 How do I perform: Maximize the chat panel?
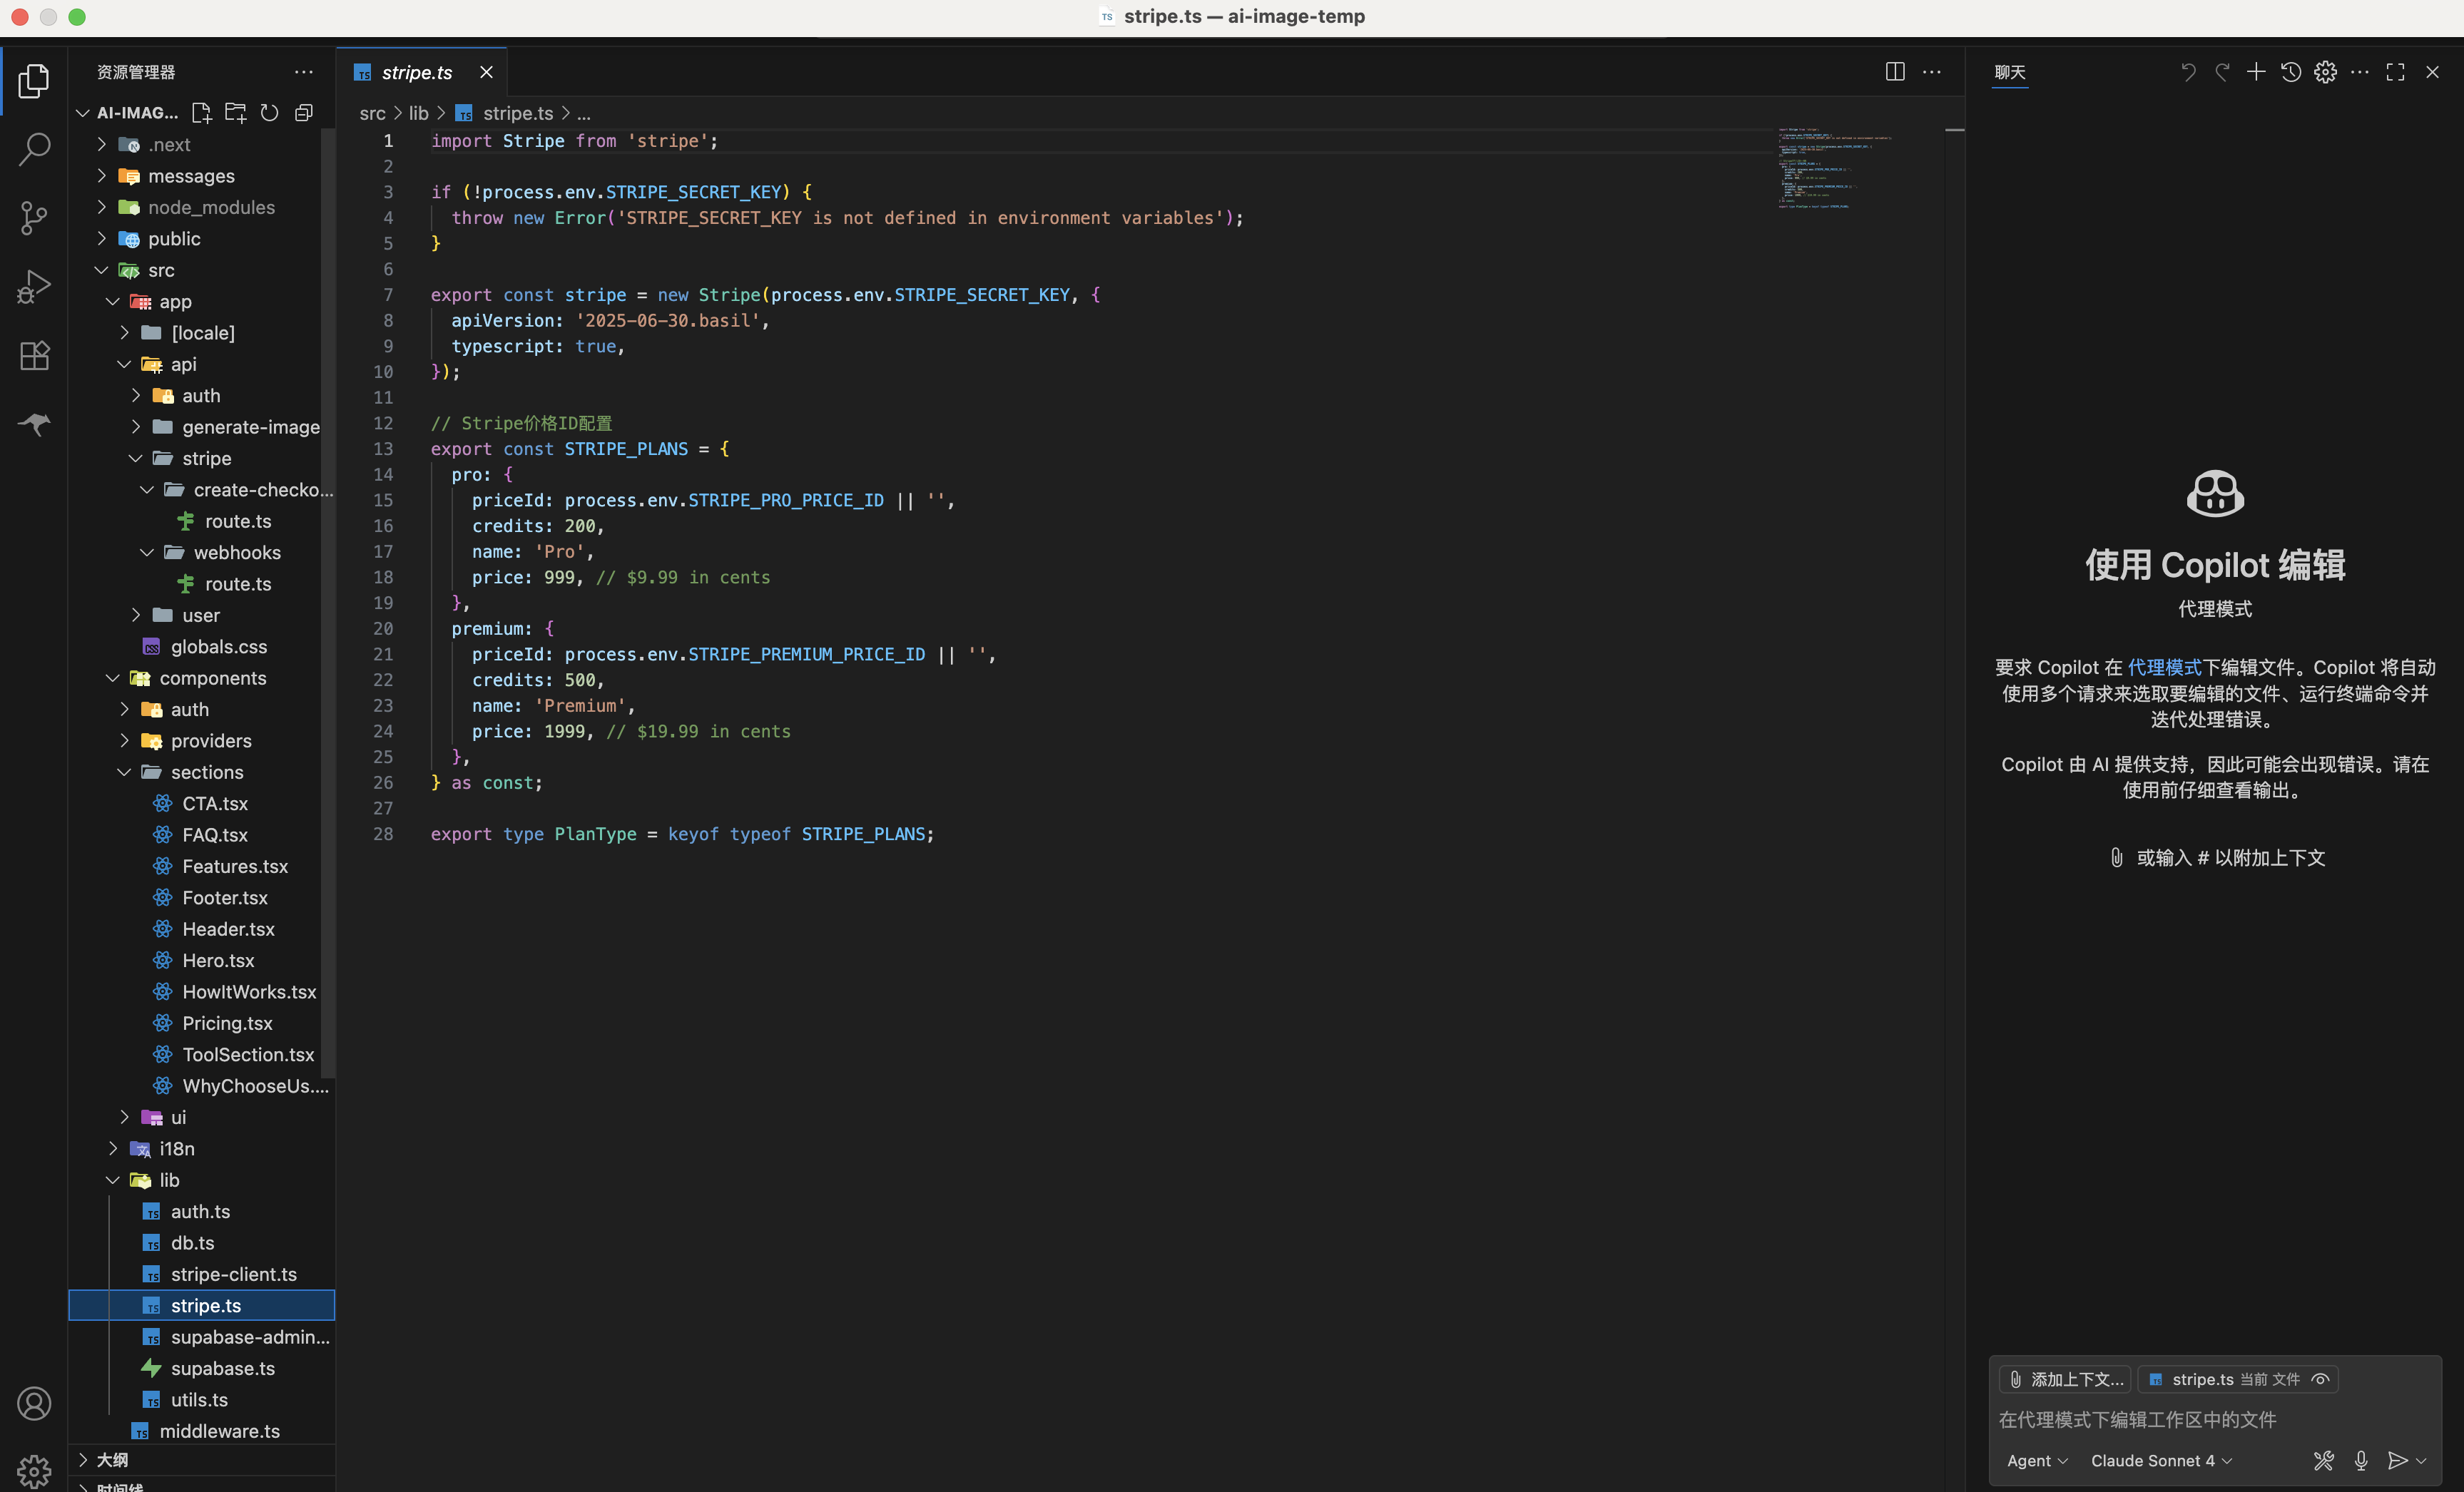click(2395, 72)
